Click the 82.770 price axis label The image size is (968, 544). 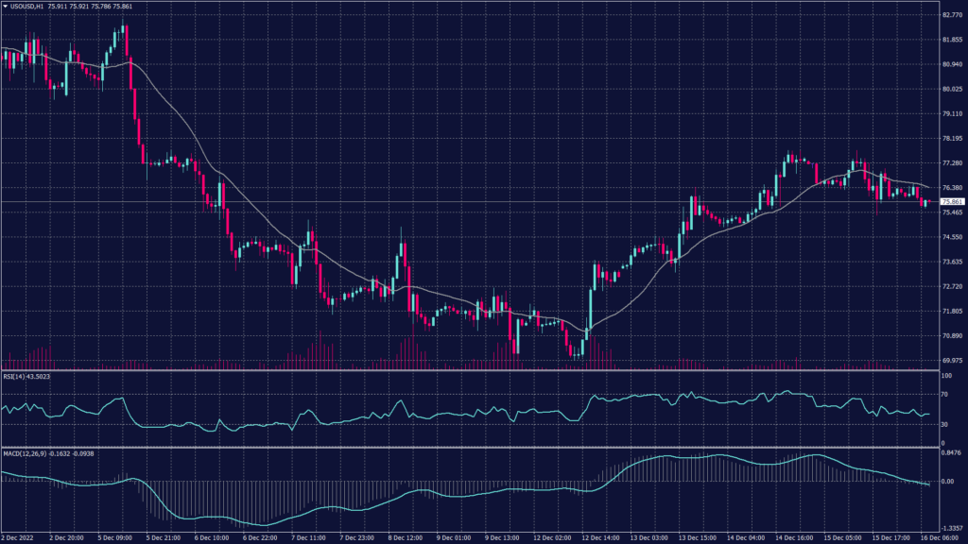coord(951,15)
